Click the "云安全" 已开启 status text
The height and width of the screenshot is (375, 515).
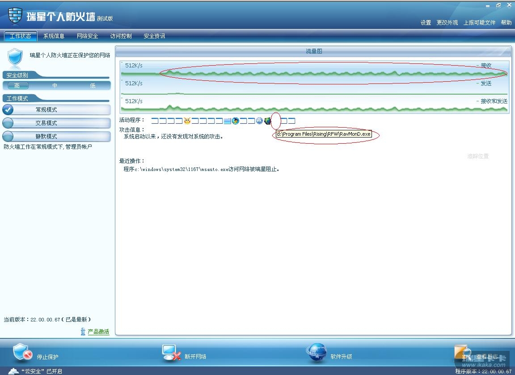point(42,371)
